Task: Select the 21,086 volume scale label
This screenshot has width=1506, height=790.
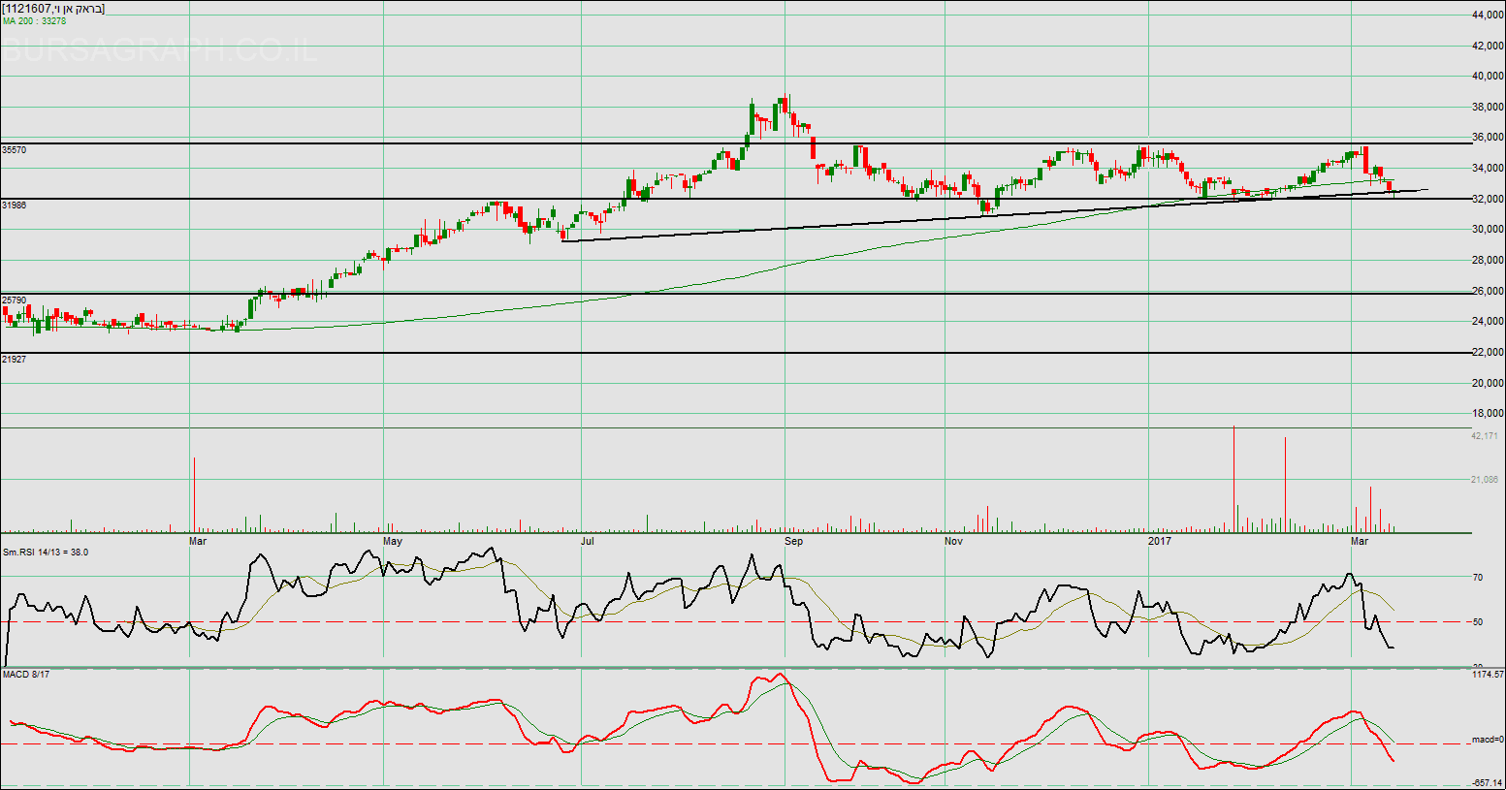Action: (x=1485, y=479)
